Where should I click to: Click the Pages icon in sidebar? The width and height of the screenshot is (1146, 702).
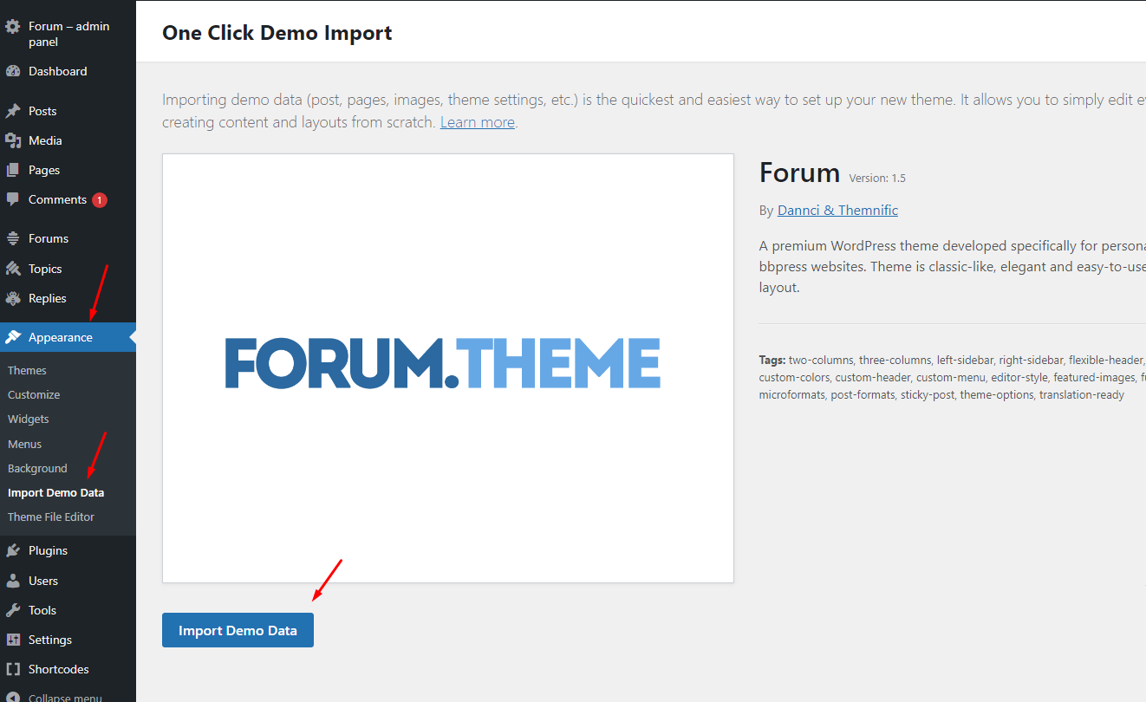(x=13, y=170)
